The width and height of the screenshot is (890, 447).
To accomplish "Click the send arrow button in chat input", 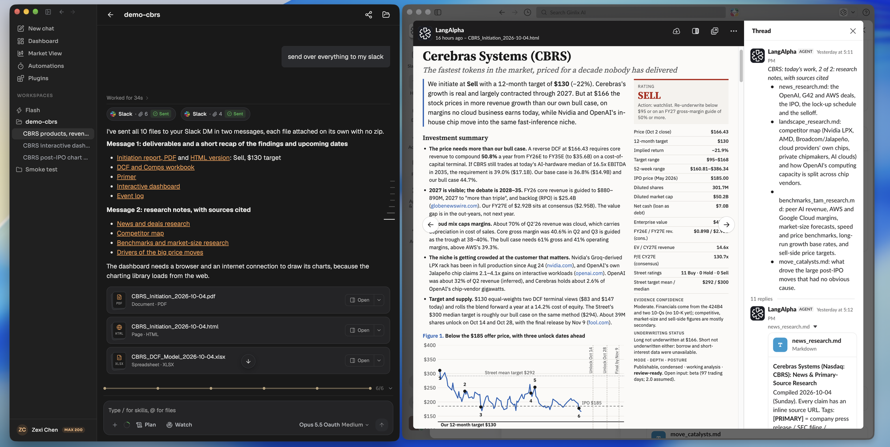I will click(381, 425).
